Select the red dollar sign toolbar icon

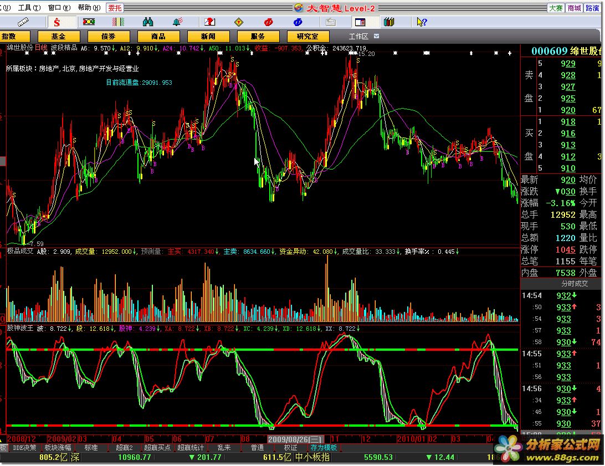[x=57, y=22]
